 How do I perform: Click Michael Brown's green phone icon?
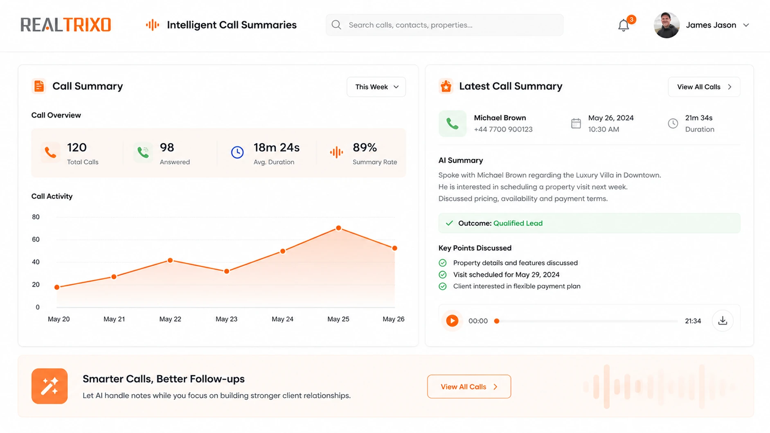coord(453,124)
